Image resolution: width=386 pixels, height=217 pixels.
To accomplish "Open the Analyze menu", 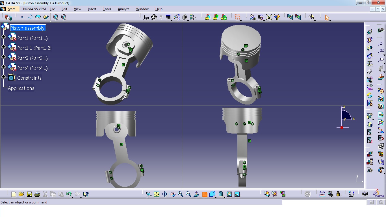I will 123,9.
